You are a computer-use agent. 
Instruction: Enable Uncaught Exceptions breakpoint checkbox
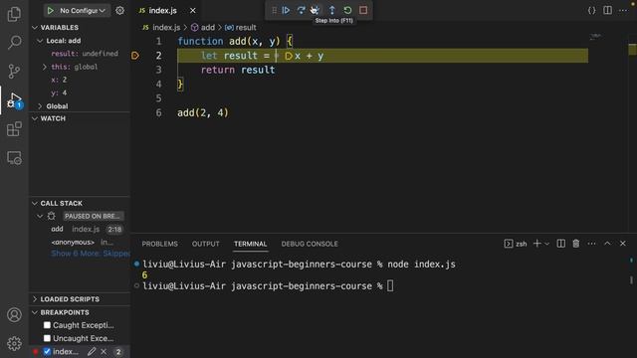(x=47, y=338)
